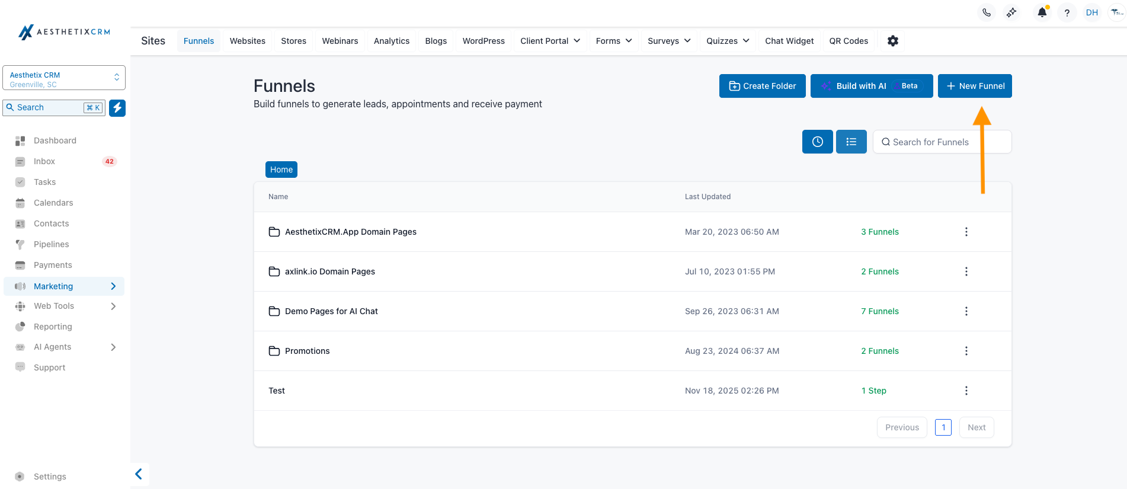The height and width of the screenshot is (489, 1127).
Task: Click the phone dialer icon
Action: (987, 12)
